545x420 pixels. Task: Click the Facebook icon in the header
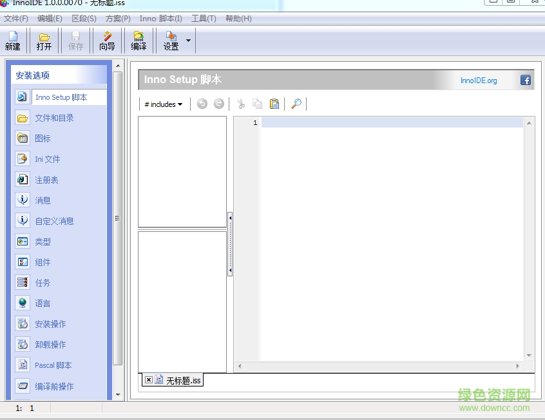pos(526,81)
